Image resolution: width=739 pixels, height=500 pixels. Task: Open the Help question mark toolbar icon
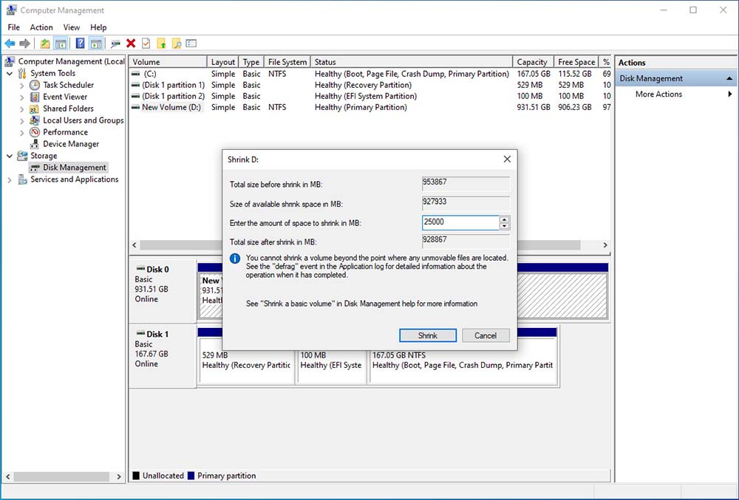tap(80, 44)
